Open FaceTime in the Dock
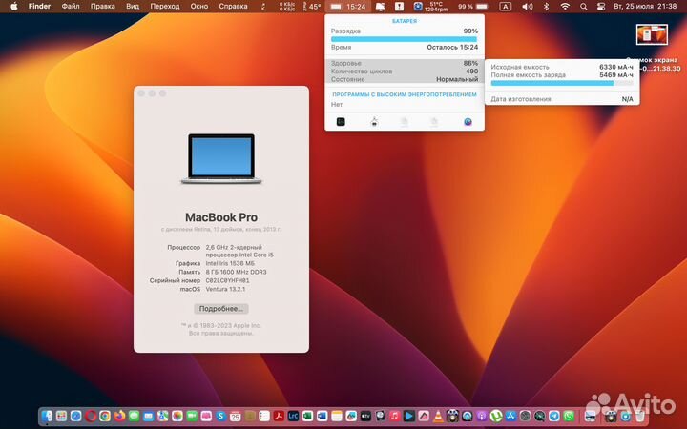Image resolution: width=687 pixels, height=429 pixels. click(x=192, y=416)
